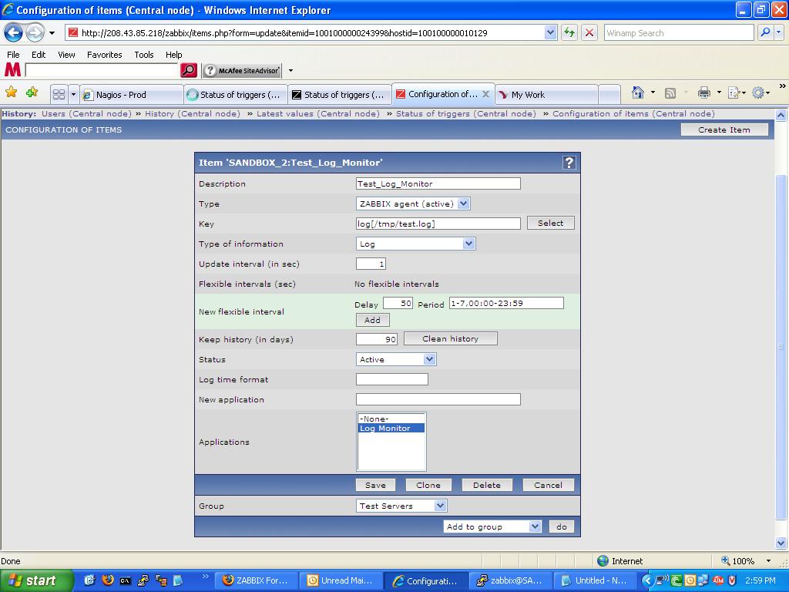Open the View menu
This screenshot has height=592, width=789.
66,55
